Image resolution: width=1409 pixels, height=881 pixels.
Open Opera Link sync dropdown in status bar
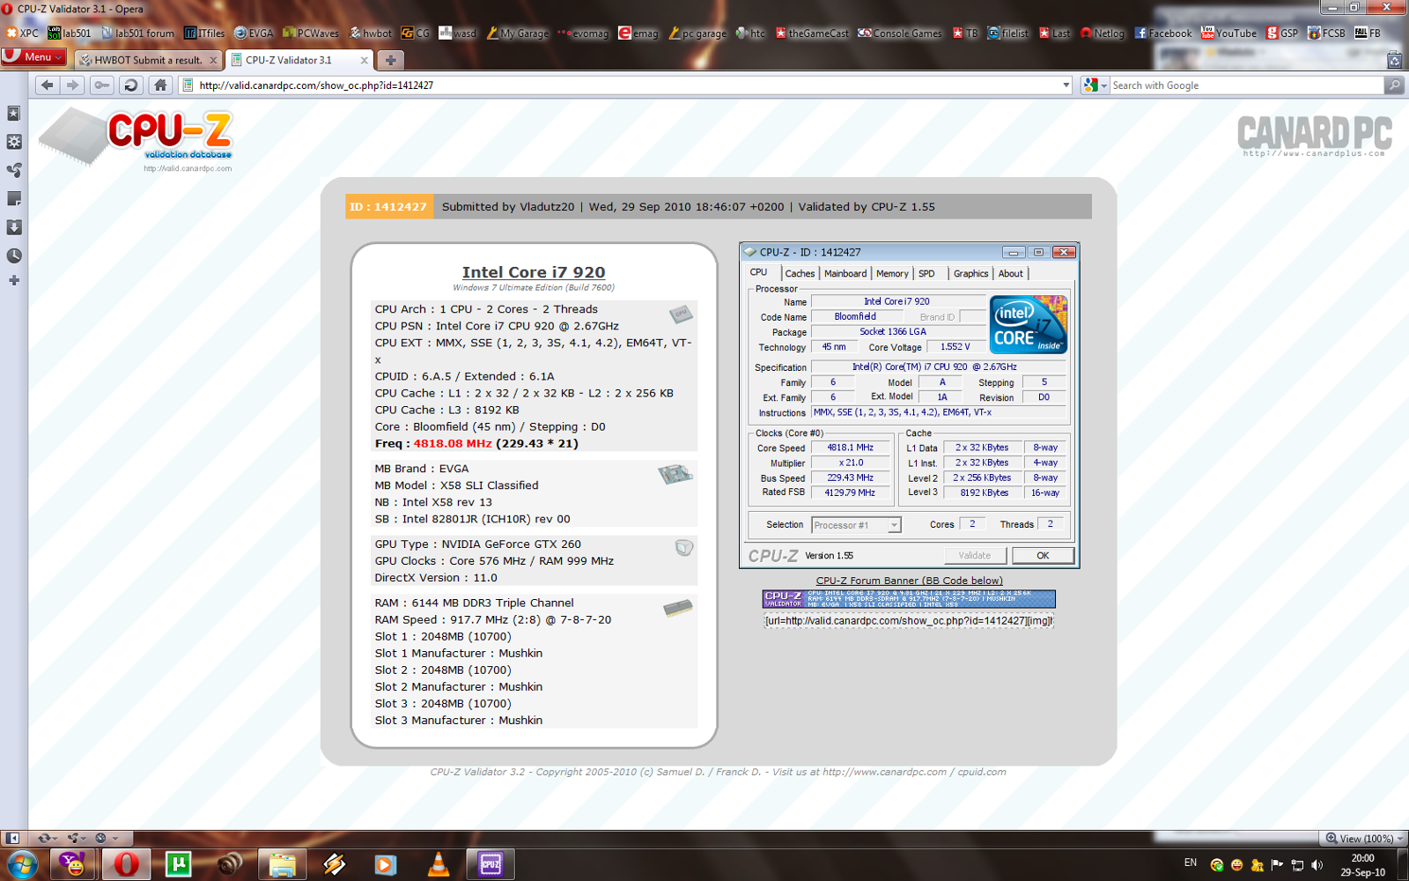pyautogui.click(x=48, y=838)
